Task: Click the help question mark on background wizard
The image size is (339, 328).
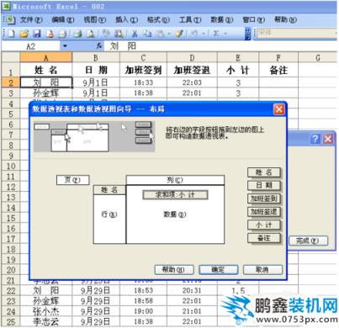Action: [x=315, y=139]
